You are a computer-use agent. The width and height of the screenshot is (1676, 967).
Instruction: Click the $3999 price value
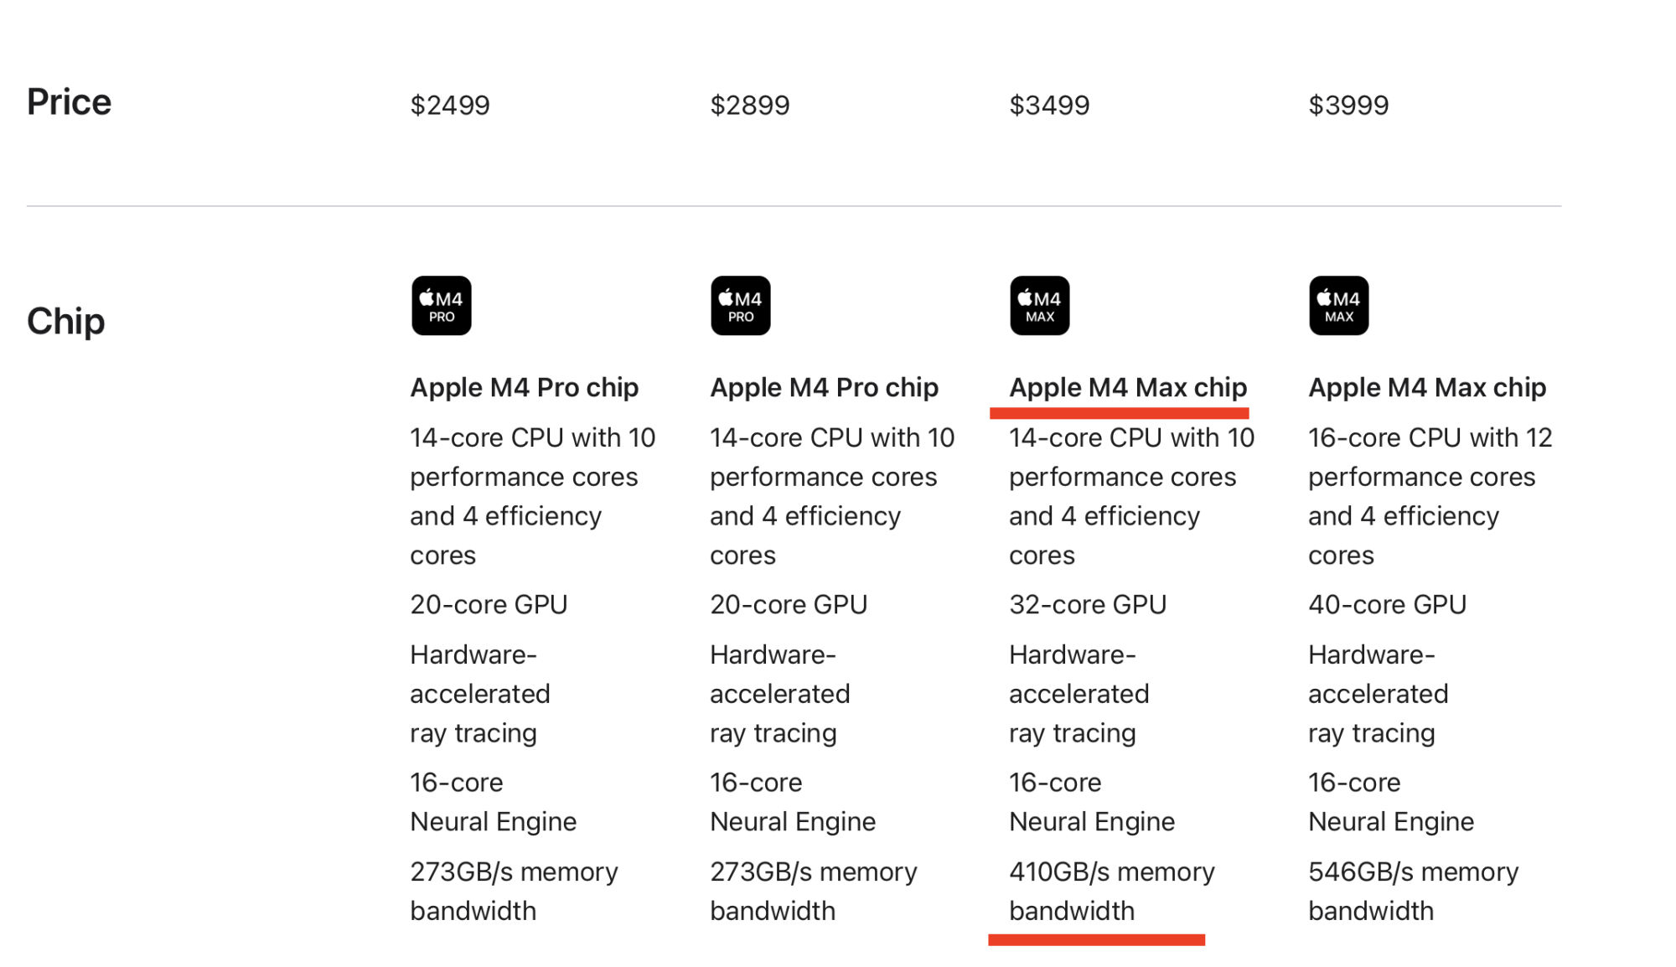1348,106
